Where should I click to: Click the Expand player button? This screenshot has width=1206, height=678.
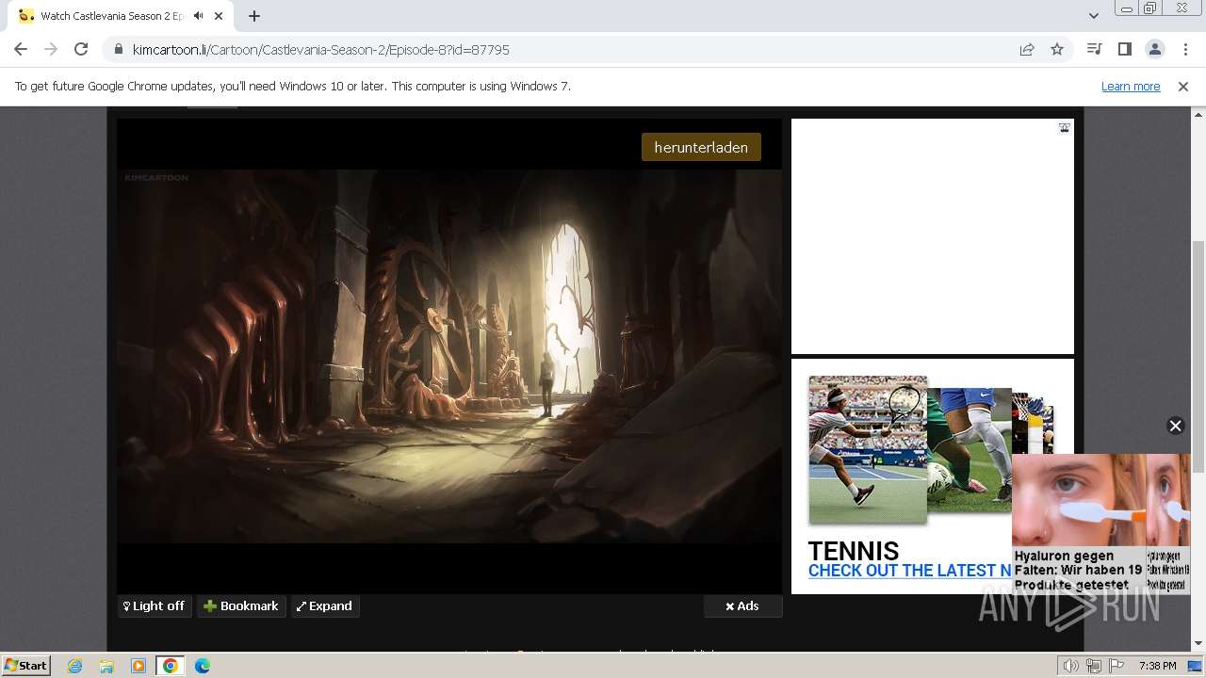point(324,606)
